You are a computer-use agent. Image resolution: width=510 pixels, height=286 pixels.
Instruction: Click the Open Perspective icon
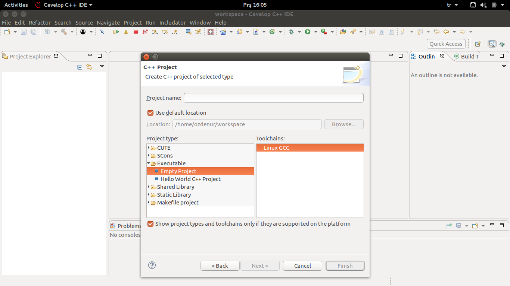click(x=478, y=44)
